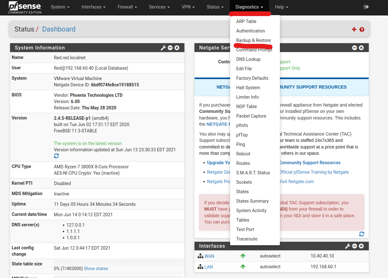Open the Status dropdown in navbar
Viewport: 388px width, 278px height.
click(x=215, y=7)
